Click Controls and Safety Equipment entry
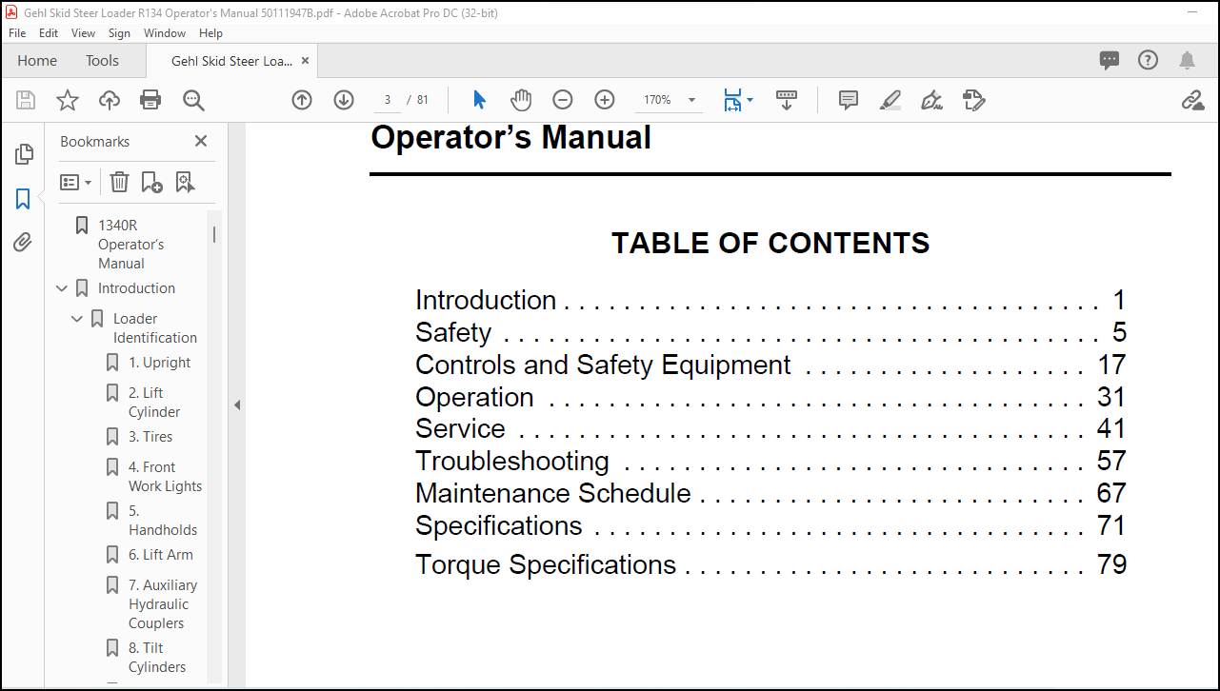This screenshot has width=1220, height=691. tap(770, 365)
